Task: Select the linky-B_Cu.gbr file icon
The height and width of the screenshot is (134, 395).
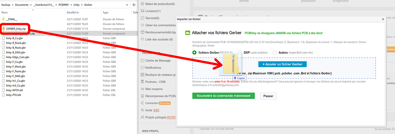Action: [3, 38]
